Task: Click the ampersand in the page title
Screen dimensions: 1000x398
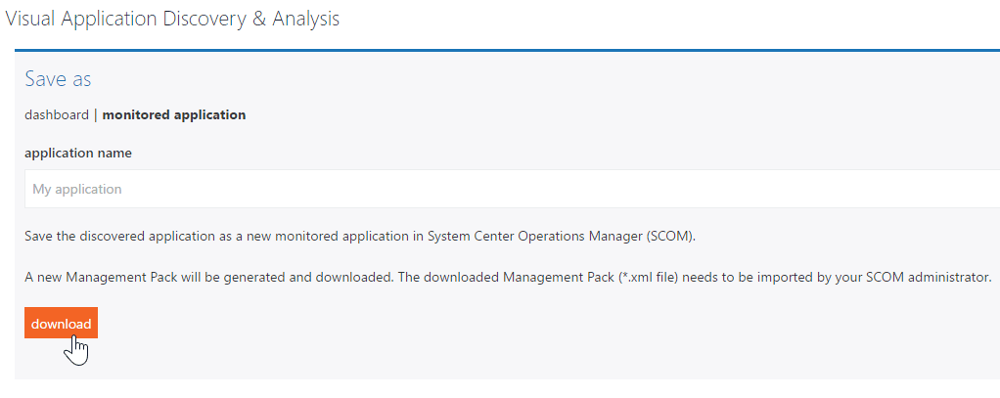Action: tap(259, 19)
